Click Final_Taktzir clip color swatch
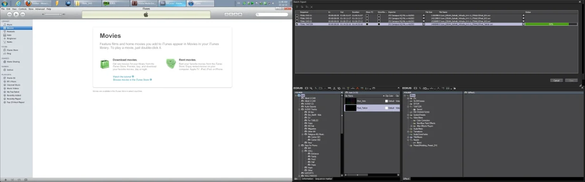Screen dimensions: 585x182 coord(387,108)
